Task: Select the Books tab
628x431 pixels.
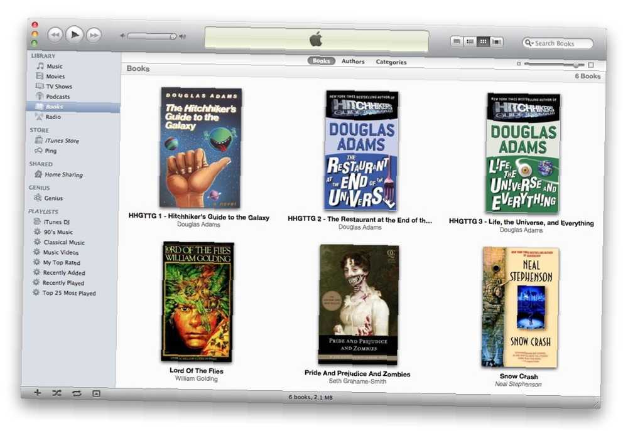Action: pos(321,61)
